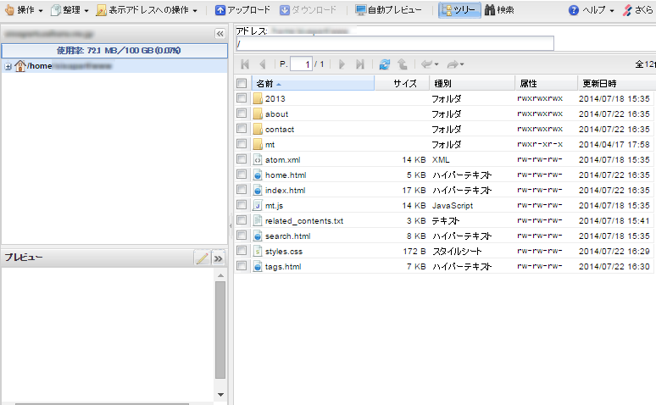Expand the /home tree node
This screenshot has width=656, height=405.
(x=8, y=66)
